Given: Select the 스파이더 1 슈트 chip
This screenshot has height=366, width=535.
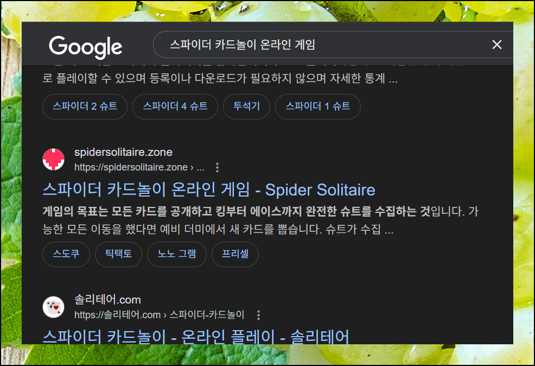Looking at the screenshot, I should [317, 106].
